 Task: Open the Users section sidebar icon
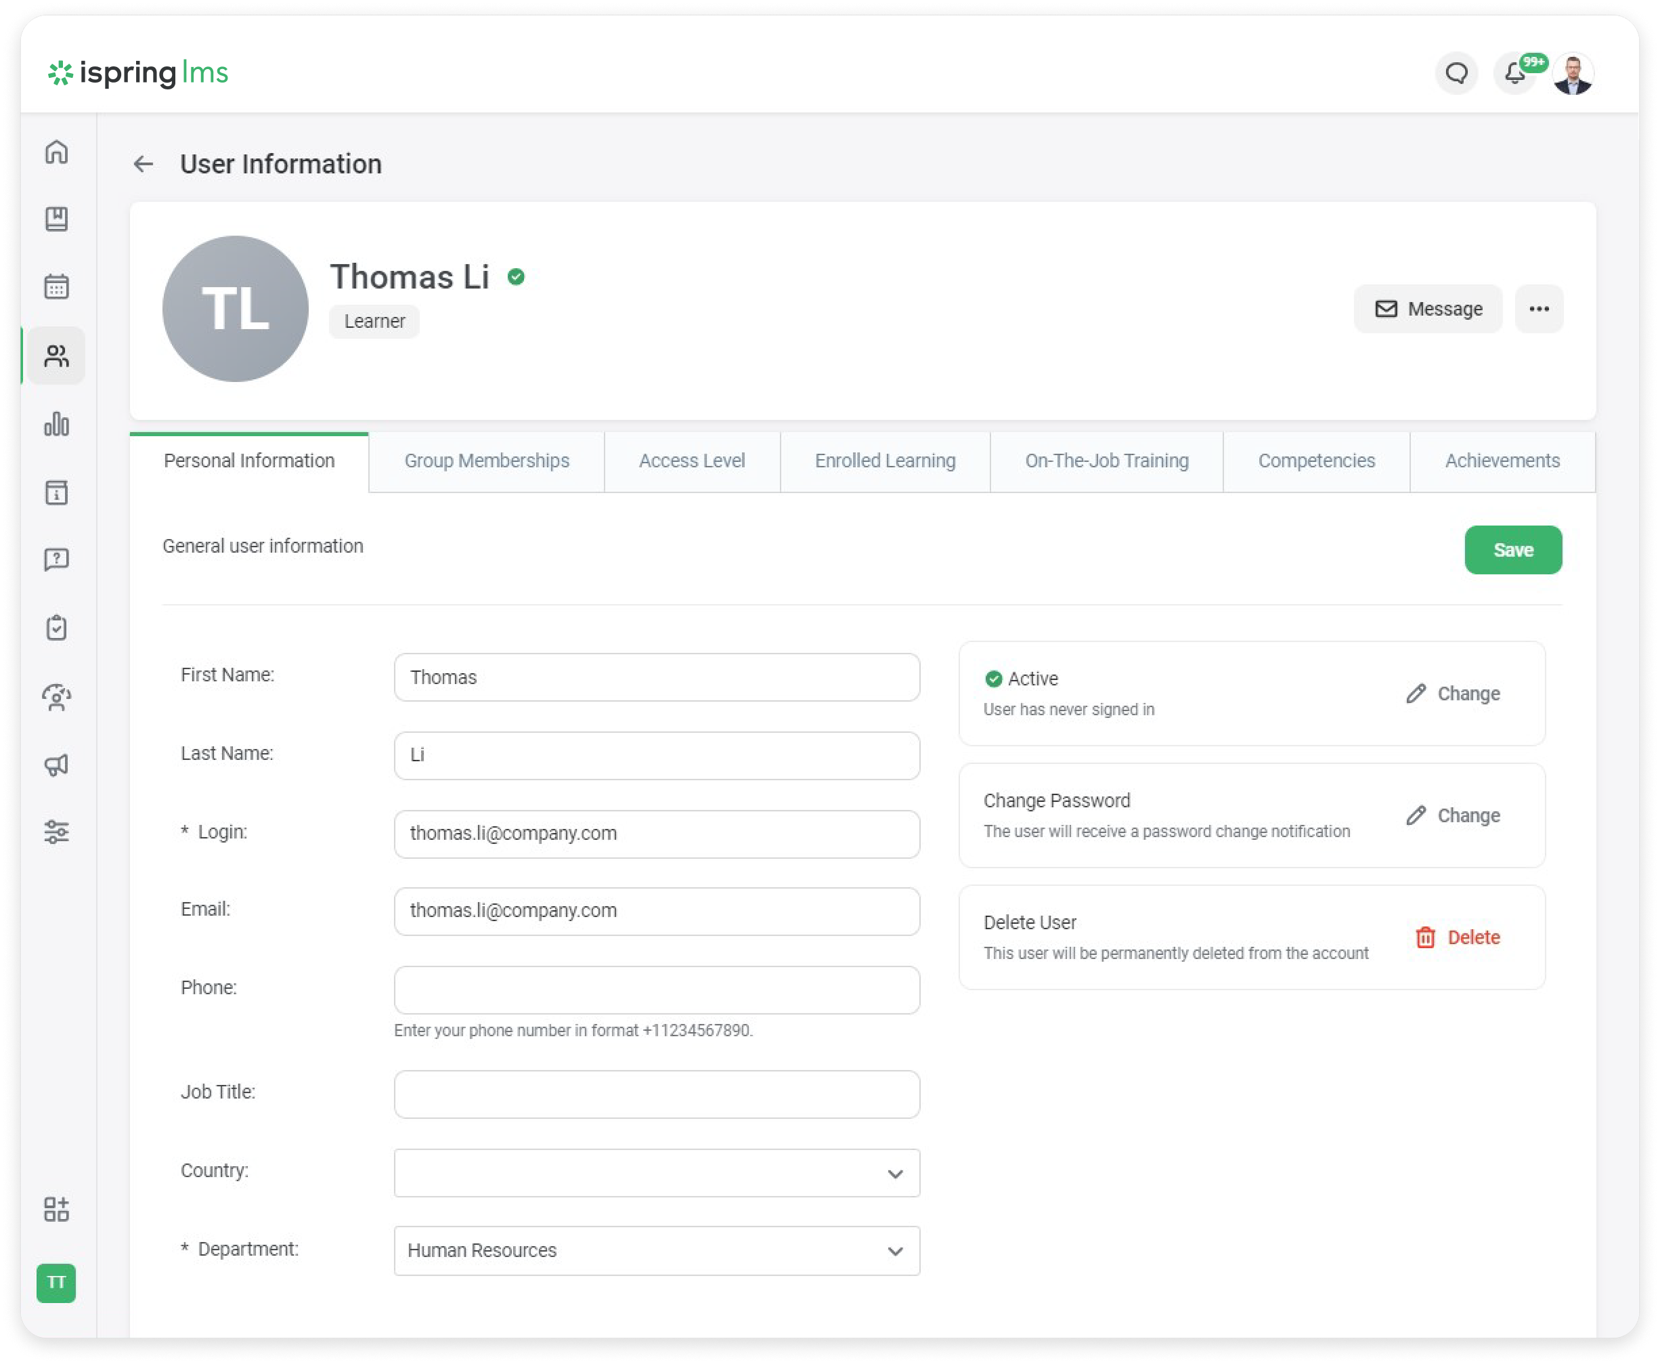tap(57, 356)
